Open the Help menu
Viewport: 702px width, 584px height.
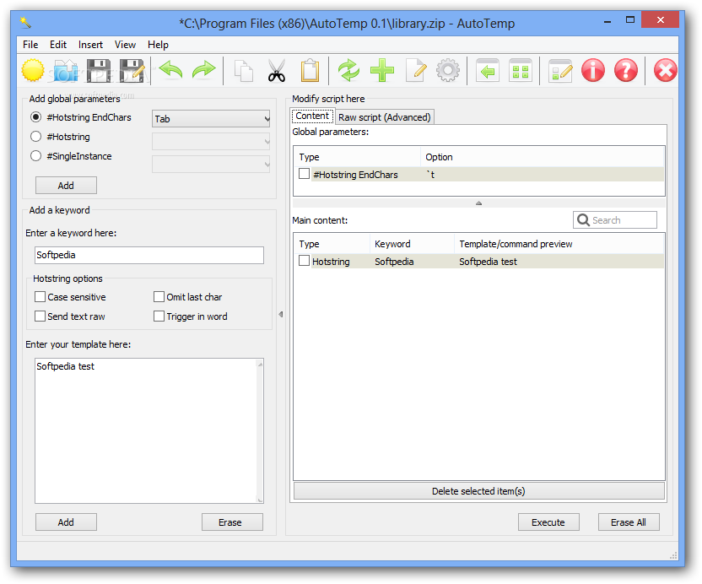[158, 45]
